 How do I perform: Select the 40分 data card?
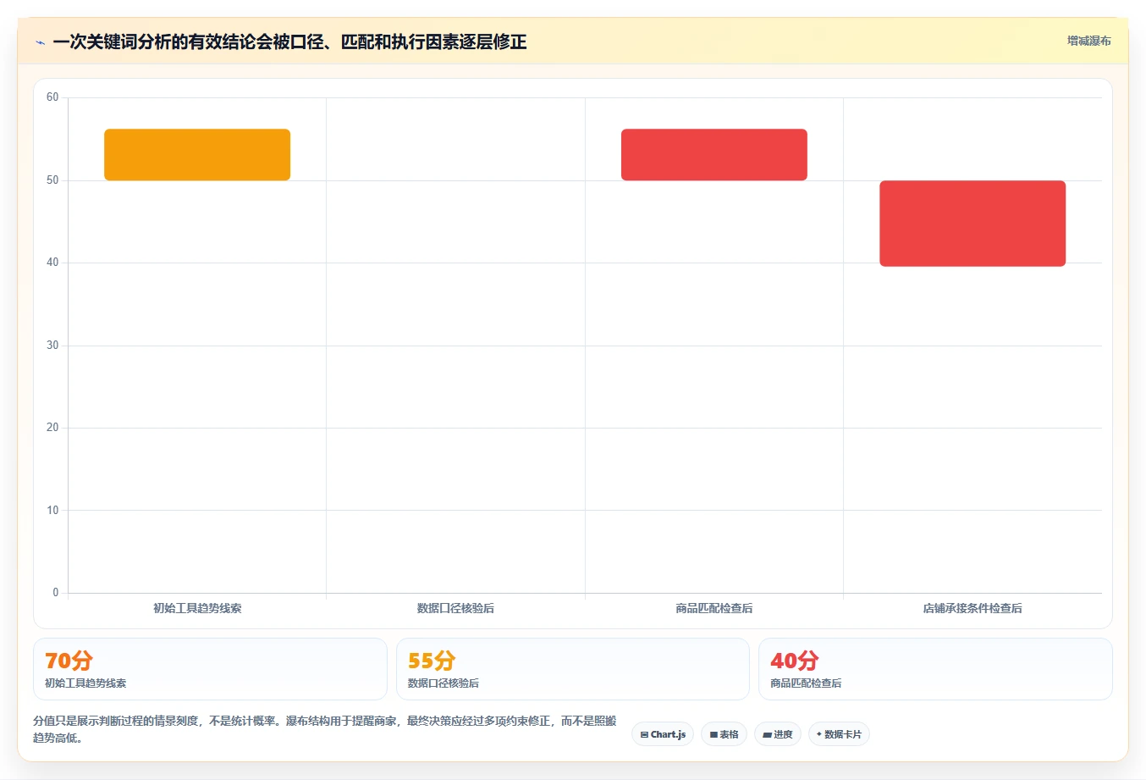935,669
